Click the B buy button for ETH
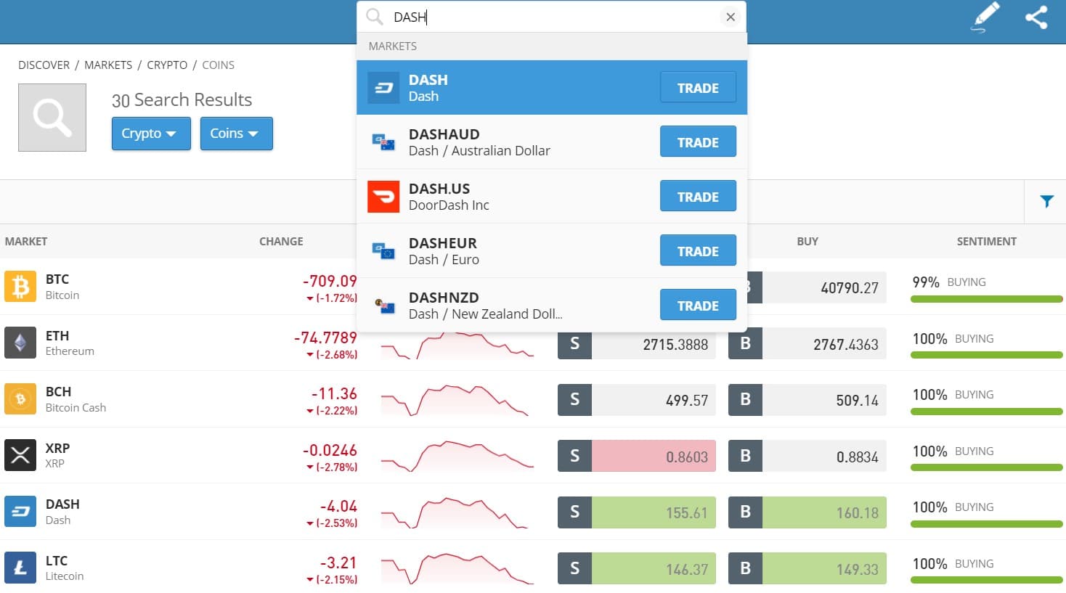Viewport: 1066px width, 593px height. coord(745,343)
